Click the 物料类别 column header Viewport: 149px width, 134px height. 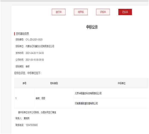coord(54,83)
